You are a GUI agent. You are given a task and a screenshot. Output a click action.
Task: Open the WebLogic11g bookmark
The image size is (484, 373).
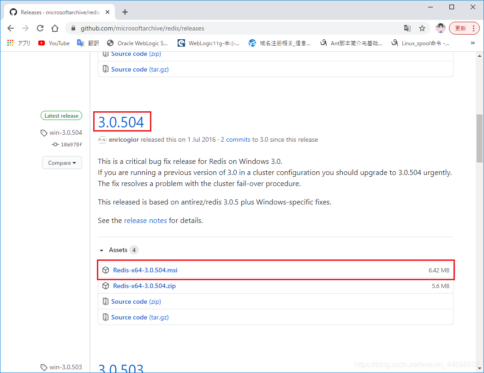coord(209,43)
